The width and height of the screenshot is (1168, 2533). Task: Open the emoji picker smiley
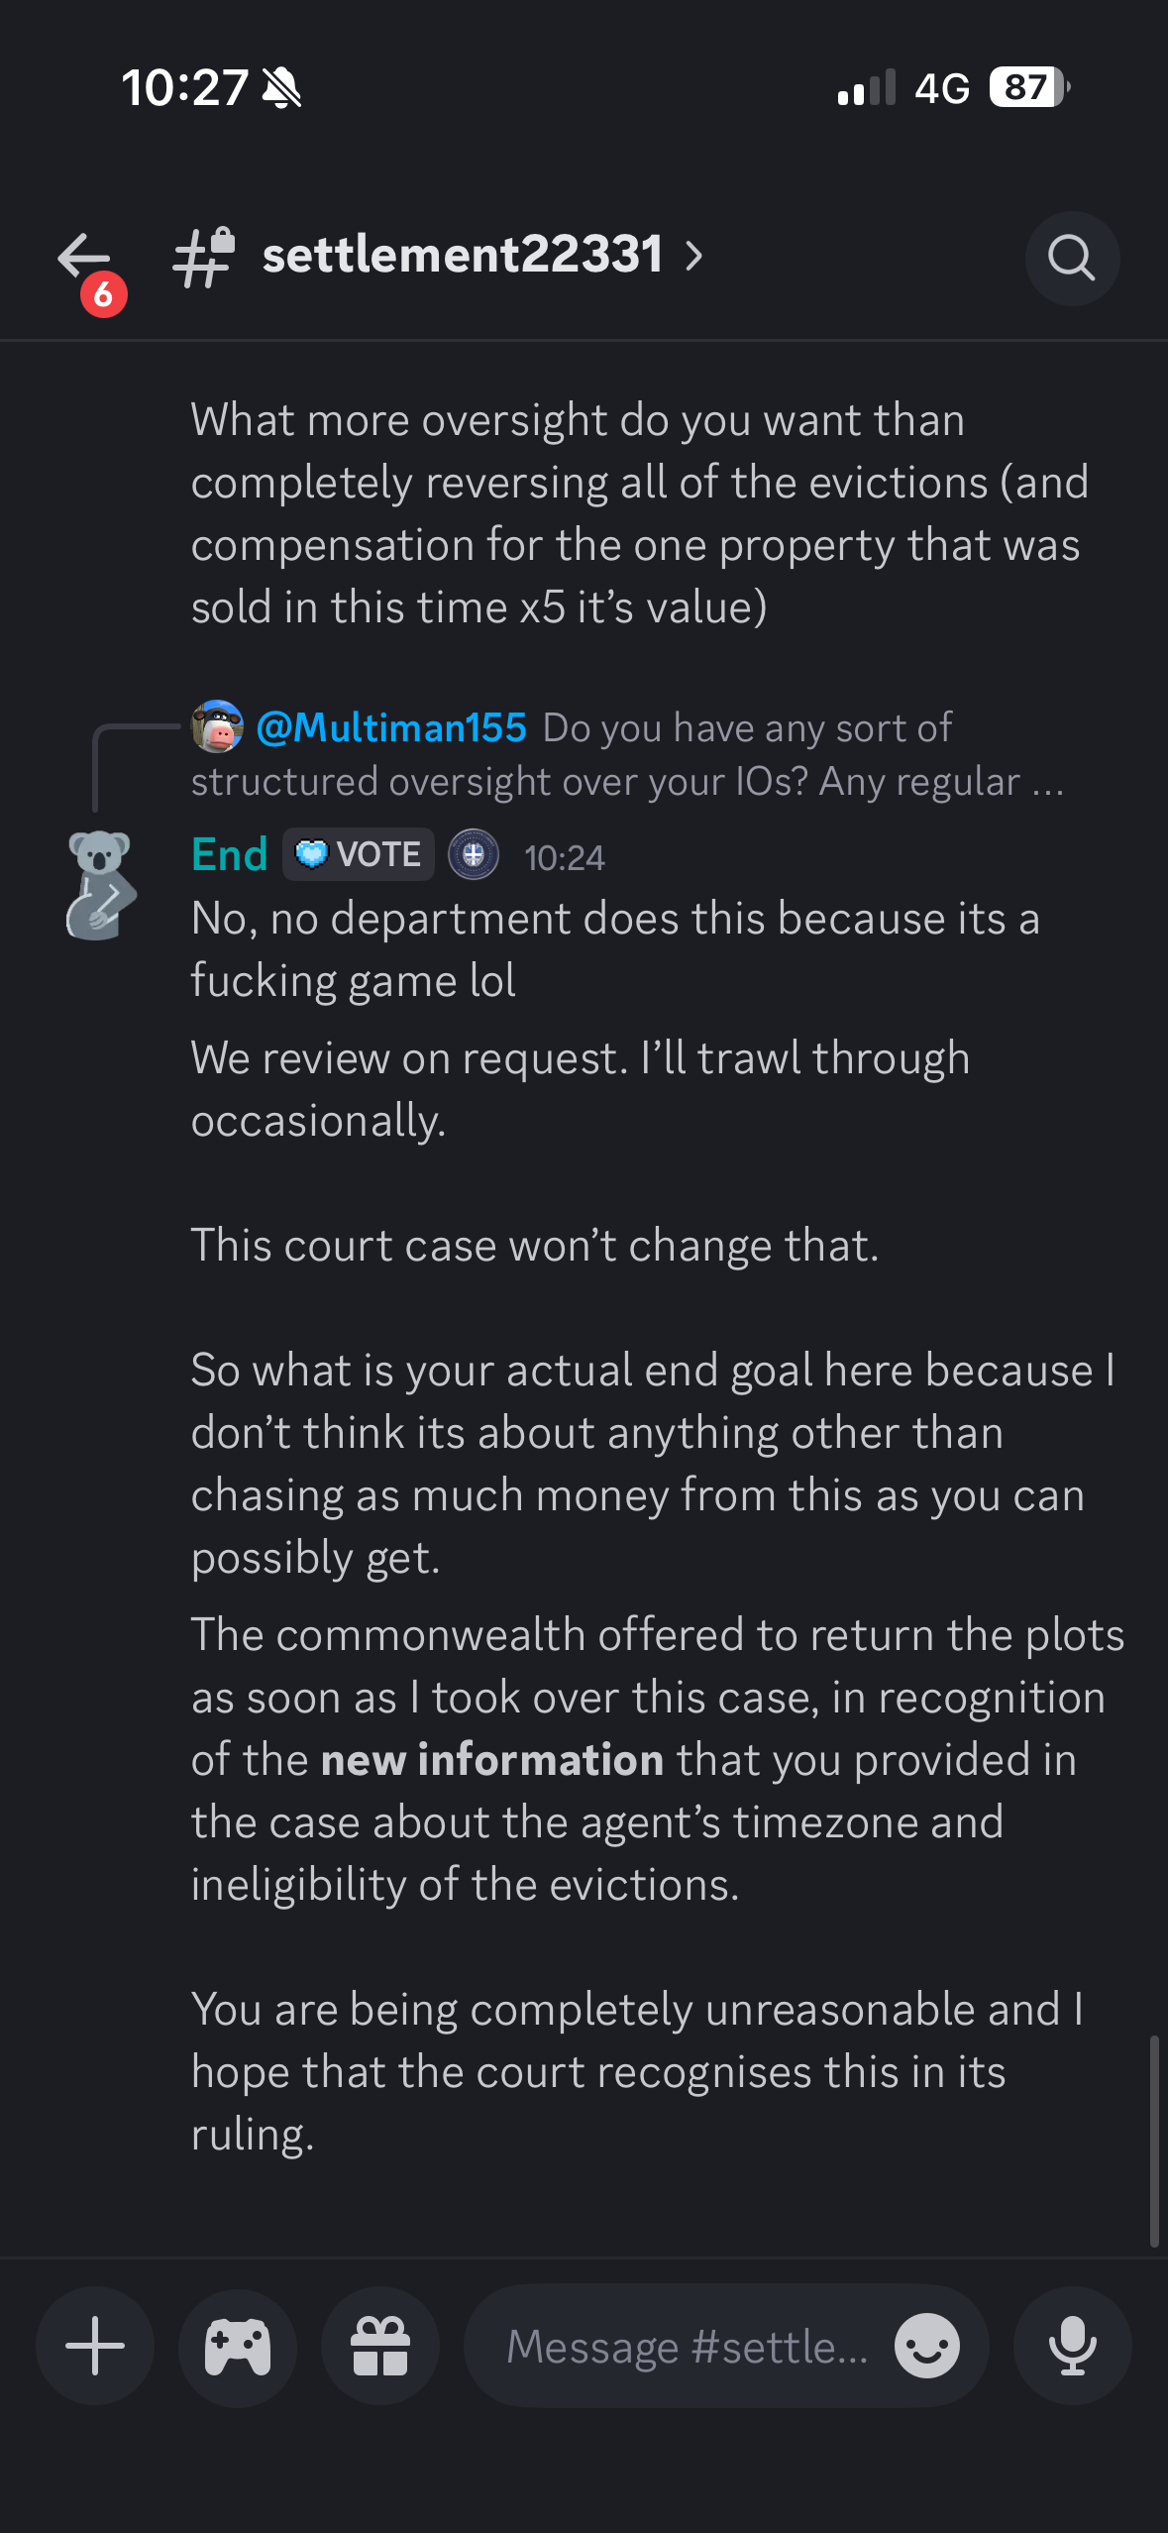[x=927, y=2346]
